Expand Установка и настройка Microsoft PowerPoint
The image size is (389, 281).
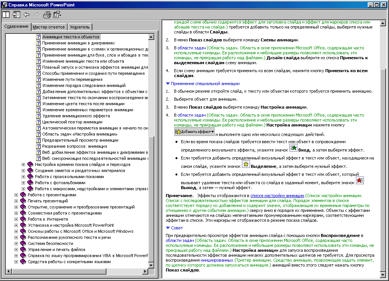click(16, 225)
